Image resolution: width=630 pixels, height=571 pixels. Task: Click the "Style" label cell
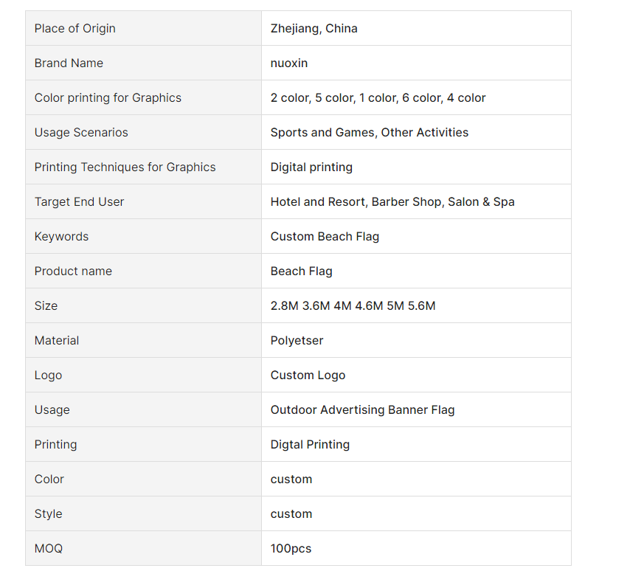point(48,514)
